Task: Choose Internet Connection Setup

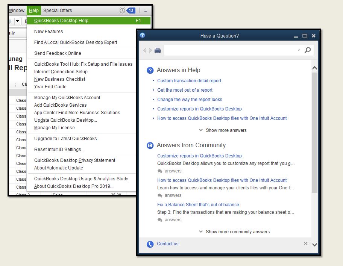Action: coord(61,72)
